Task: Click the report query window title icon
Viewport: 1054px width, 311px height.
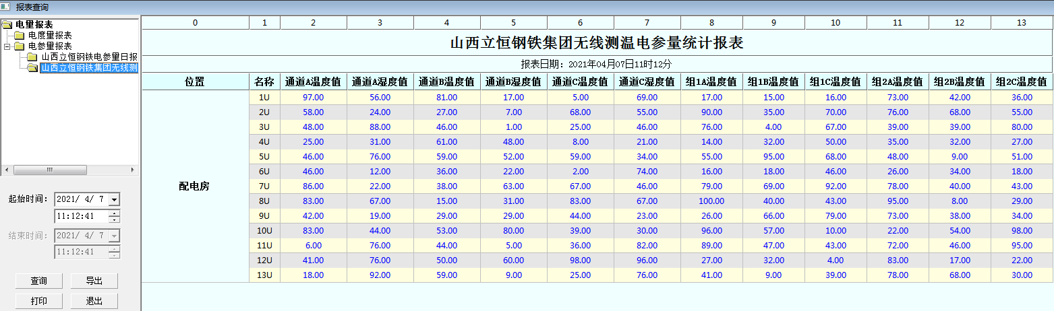Action: pos(6,7)
